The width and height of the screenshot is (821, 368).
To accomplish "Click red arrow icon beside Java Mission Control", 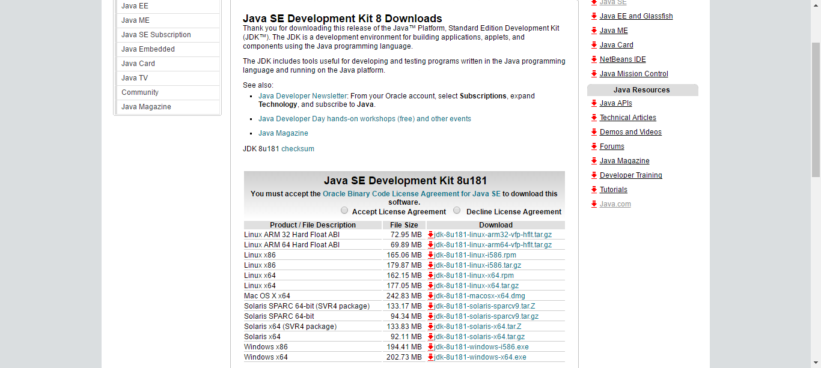I will (594, 74).
